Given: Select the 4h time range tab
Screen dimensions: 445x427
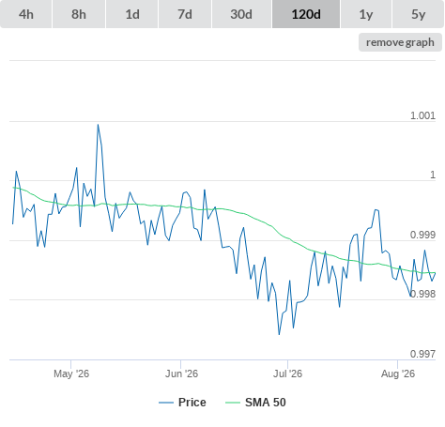Looking at the screenshot, I should [26, 14].
